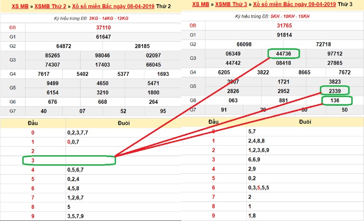
Task: Select green-circled G5 number 2339
Action: click(335, 90)
